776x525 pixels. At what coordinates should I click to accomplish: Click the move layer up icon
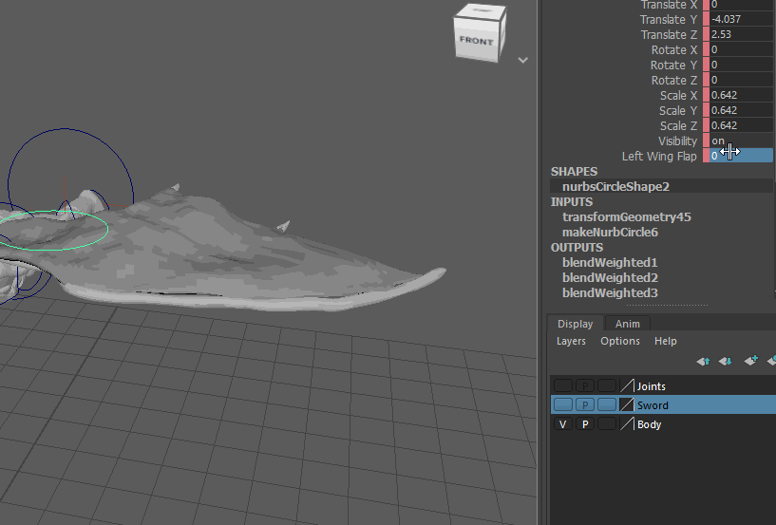click(703, 361)
